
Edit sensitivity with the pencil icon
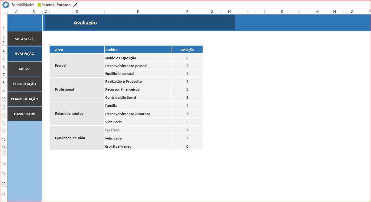[x=75, y=5]
